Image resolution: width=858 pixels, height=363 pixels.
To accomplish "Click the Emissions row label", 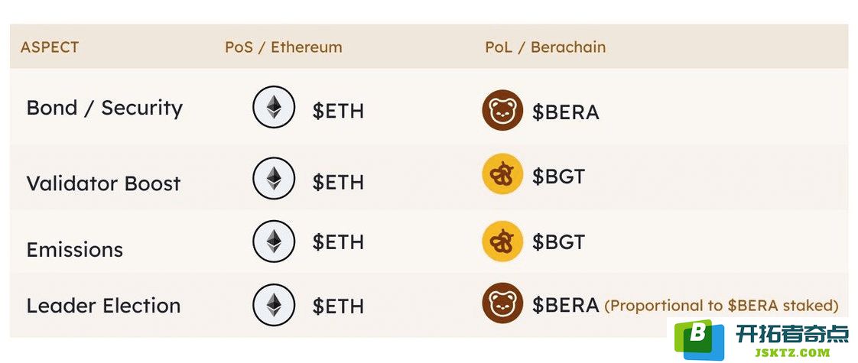I will [x=74, y=250].
